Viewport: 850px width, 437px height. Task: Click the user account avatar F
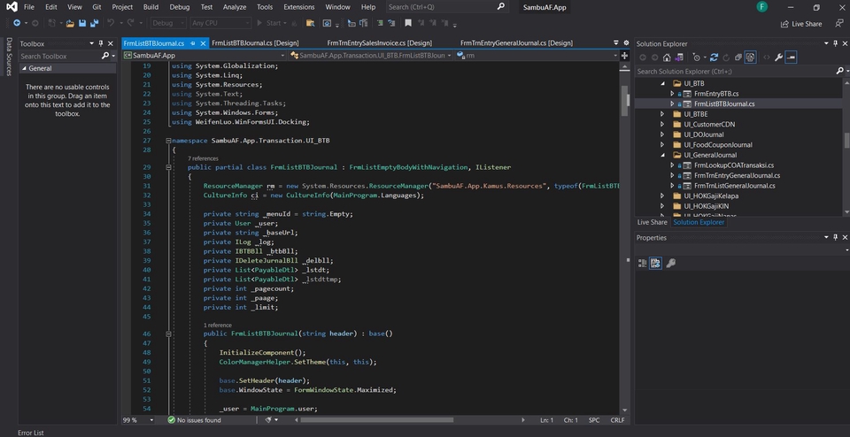pos(762,7)
